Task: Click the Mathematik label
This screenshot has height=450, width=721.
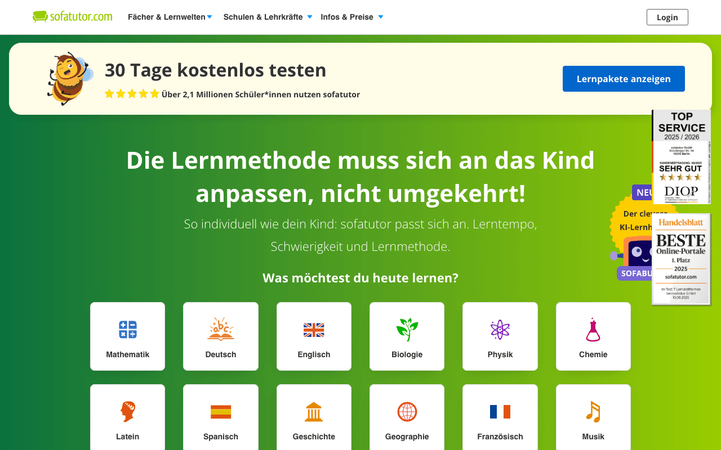Action: [x=128, y=354]
